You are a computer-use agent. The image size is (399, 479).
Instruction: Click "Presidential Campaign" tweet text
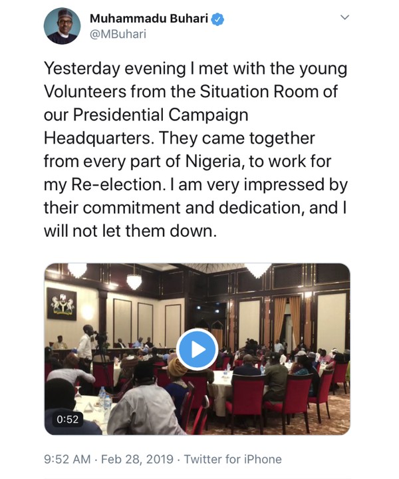click(x=148, y=114)
